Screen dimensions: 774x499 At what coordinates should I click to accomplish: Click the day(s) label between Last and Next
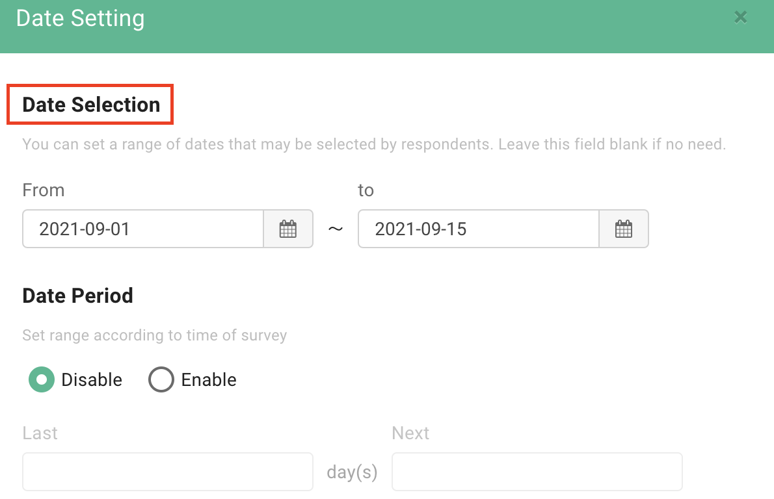tap(351, 472)
